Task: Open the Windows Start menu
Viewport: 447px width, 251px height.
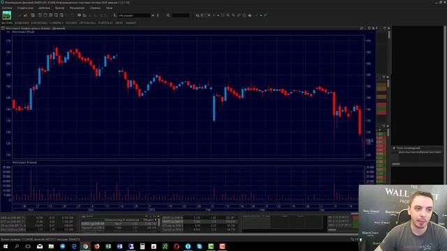Action: [6, 246]
